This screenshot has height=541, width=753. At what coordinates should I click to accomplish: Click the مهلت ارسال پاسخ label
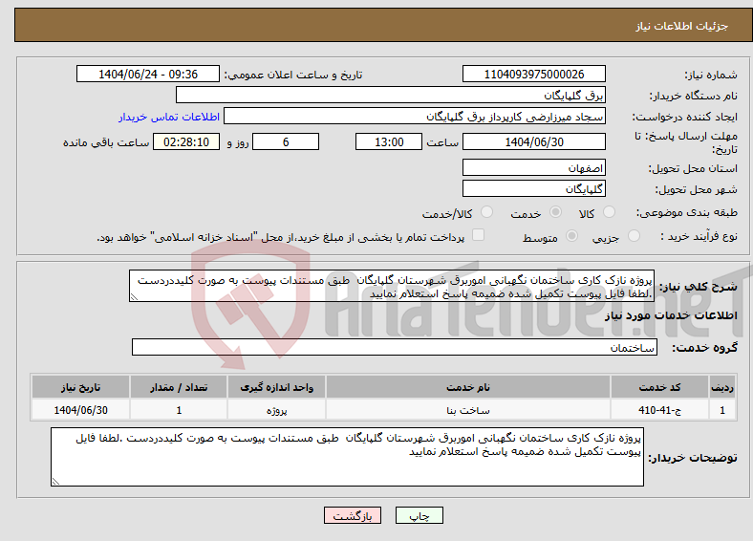pyautogui.click(x=686, y=142)
